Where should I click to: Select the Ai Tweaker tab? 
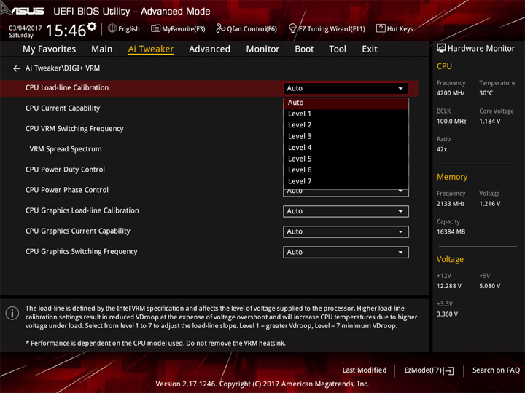151,49
